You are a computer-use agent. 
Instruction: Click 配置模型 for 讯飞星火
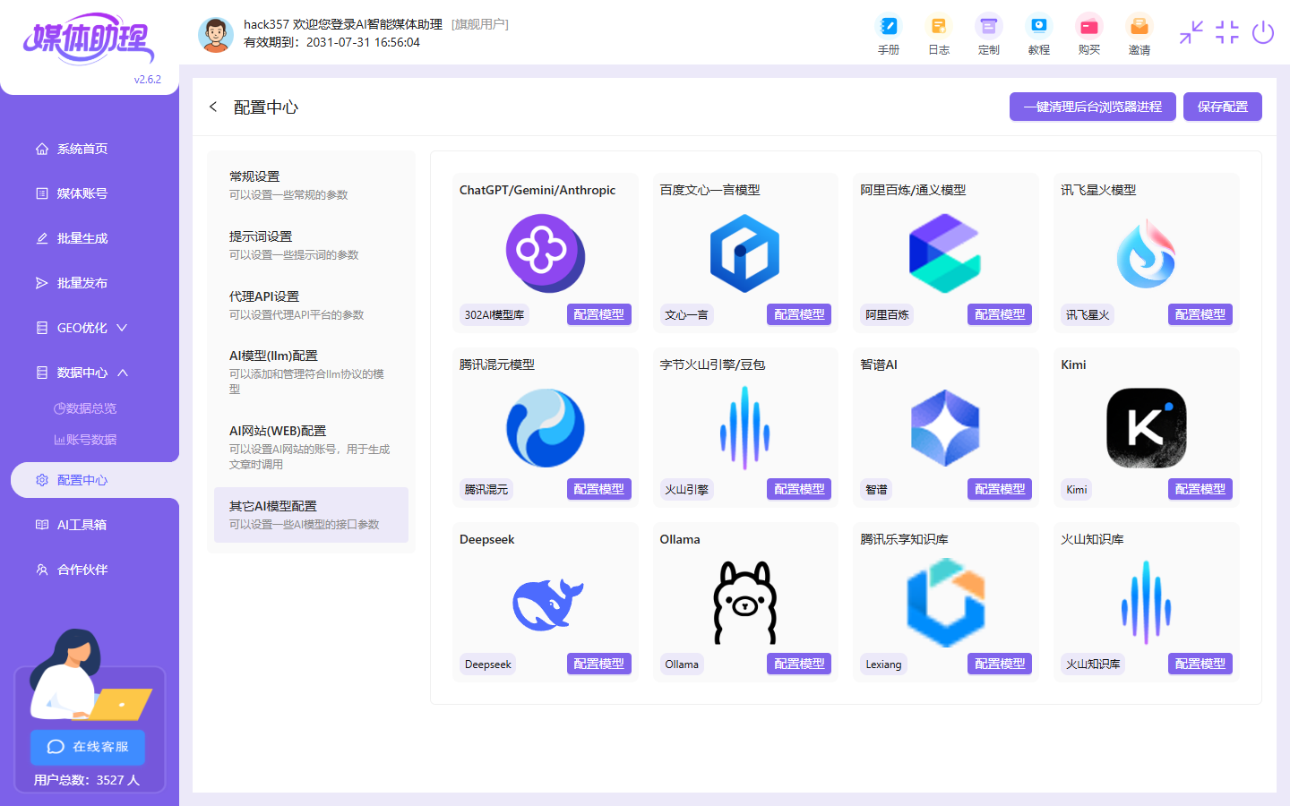[1200, 314]
